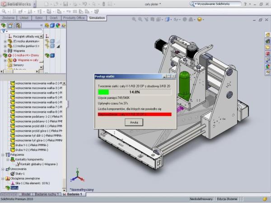Collapse the Obciążenia zewnętrzne node
Screen dimensions: 271x203
(x=3, y=179)
